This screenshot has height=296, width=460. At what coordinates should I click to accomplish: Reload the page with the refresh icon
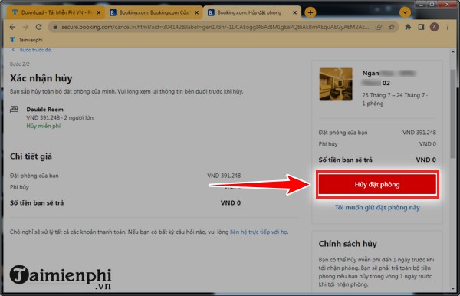pos(39,27)
